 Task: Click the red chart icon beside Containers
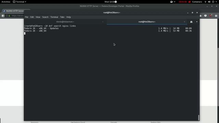[x=189, y=2]
